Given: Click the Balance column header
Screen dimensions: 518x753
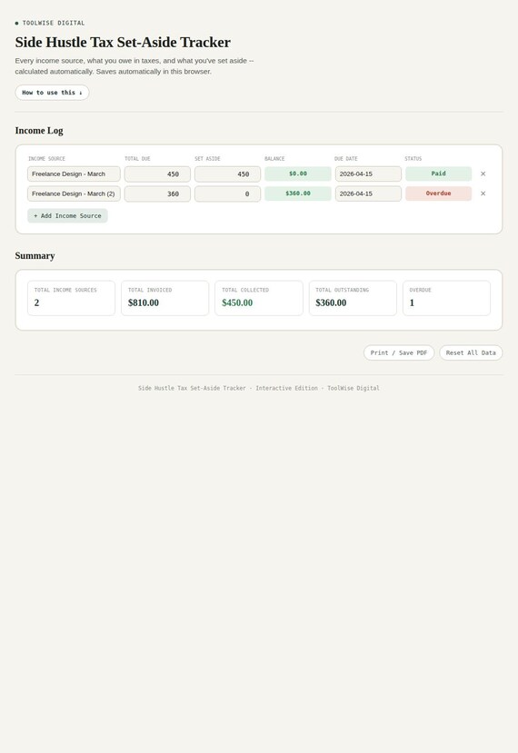Looking at the screenshot, I should point(274,158).
